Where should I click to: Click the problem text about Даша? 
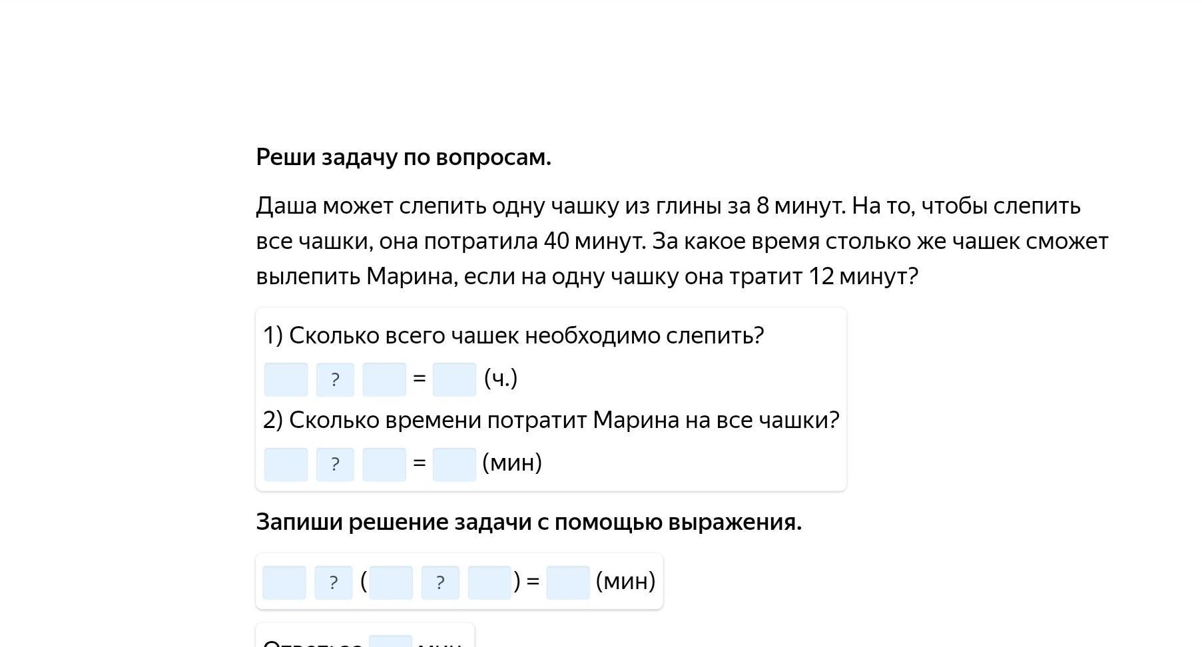(x=682, y=241)
